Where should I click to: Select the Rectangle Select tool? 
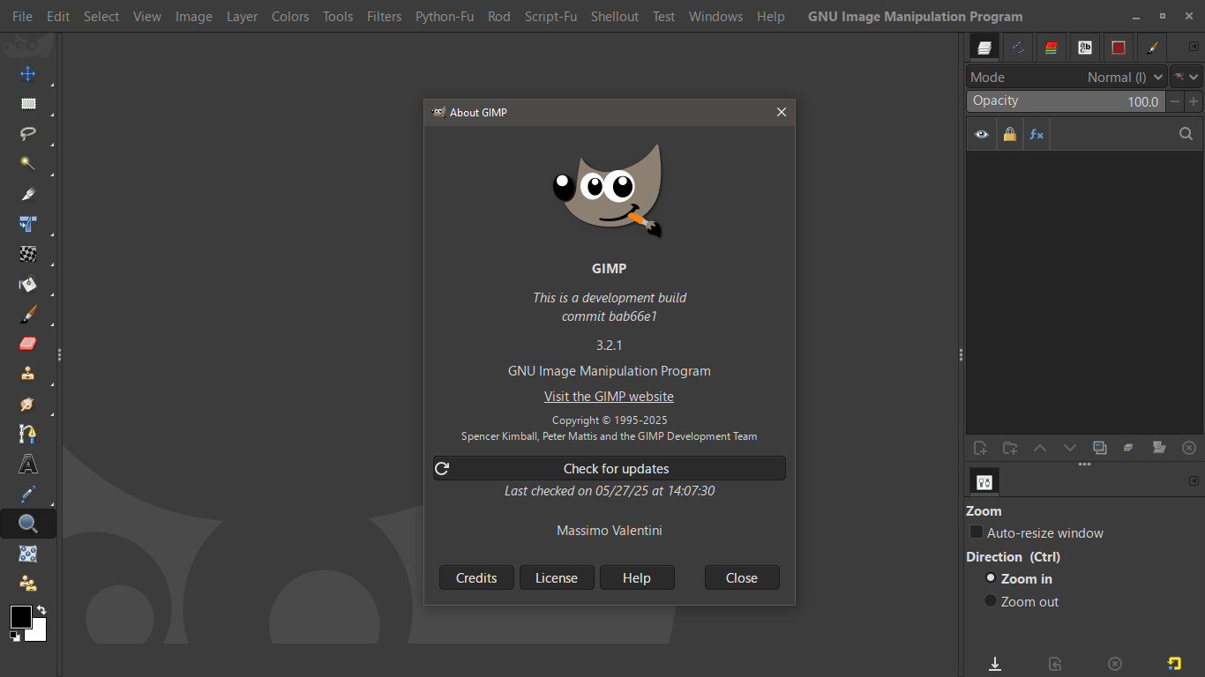coord(28,104)
